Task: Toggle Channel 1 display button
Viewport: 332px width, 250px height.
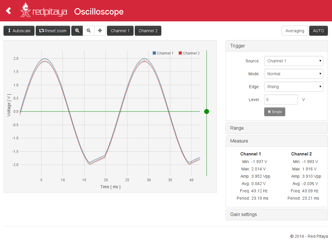Action: click(120, 31)
